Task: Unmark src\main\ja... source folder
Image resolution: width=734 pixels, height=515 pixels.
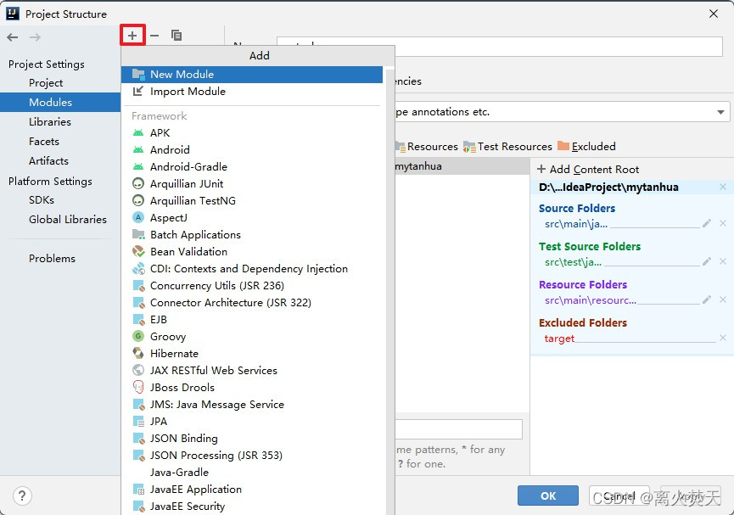Action: coord(723,223)
